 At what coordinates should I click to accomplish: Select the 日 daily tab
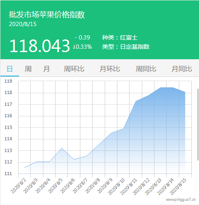click(10, 69)
